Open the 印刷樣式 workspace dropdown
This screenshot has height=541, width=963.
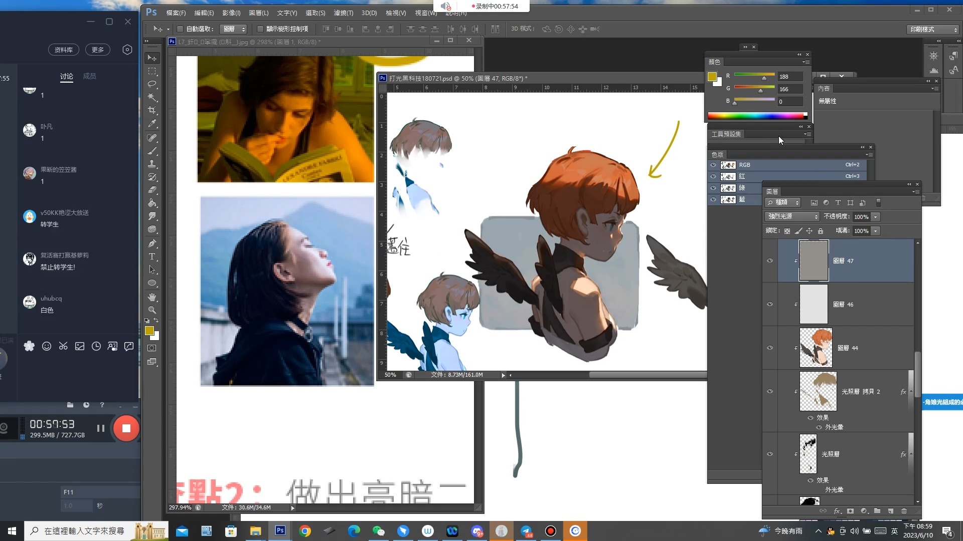point(933,29)
